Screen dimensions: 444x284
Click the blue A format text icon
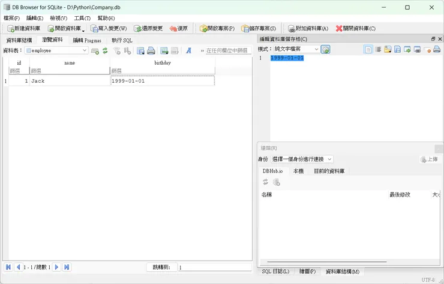click(188, 51)
